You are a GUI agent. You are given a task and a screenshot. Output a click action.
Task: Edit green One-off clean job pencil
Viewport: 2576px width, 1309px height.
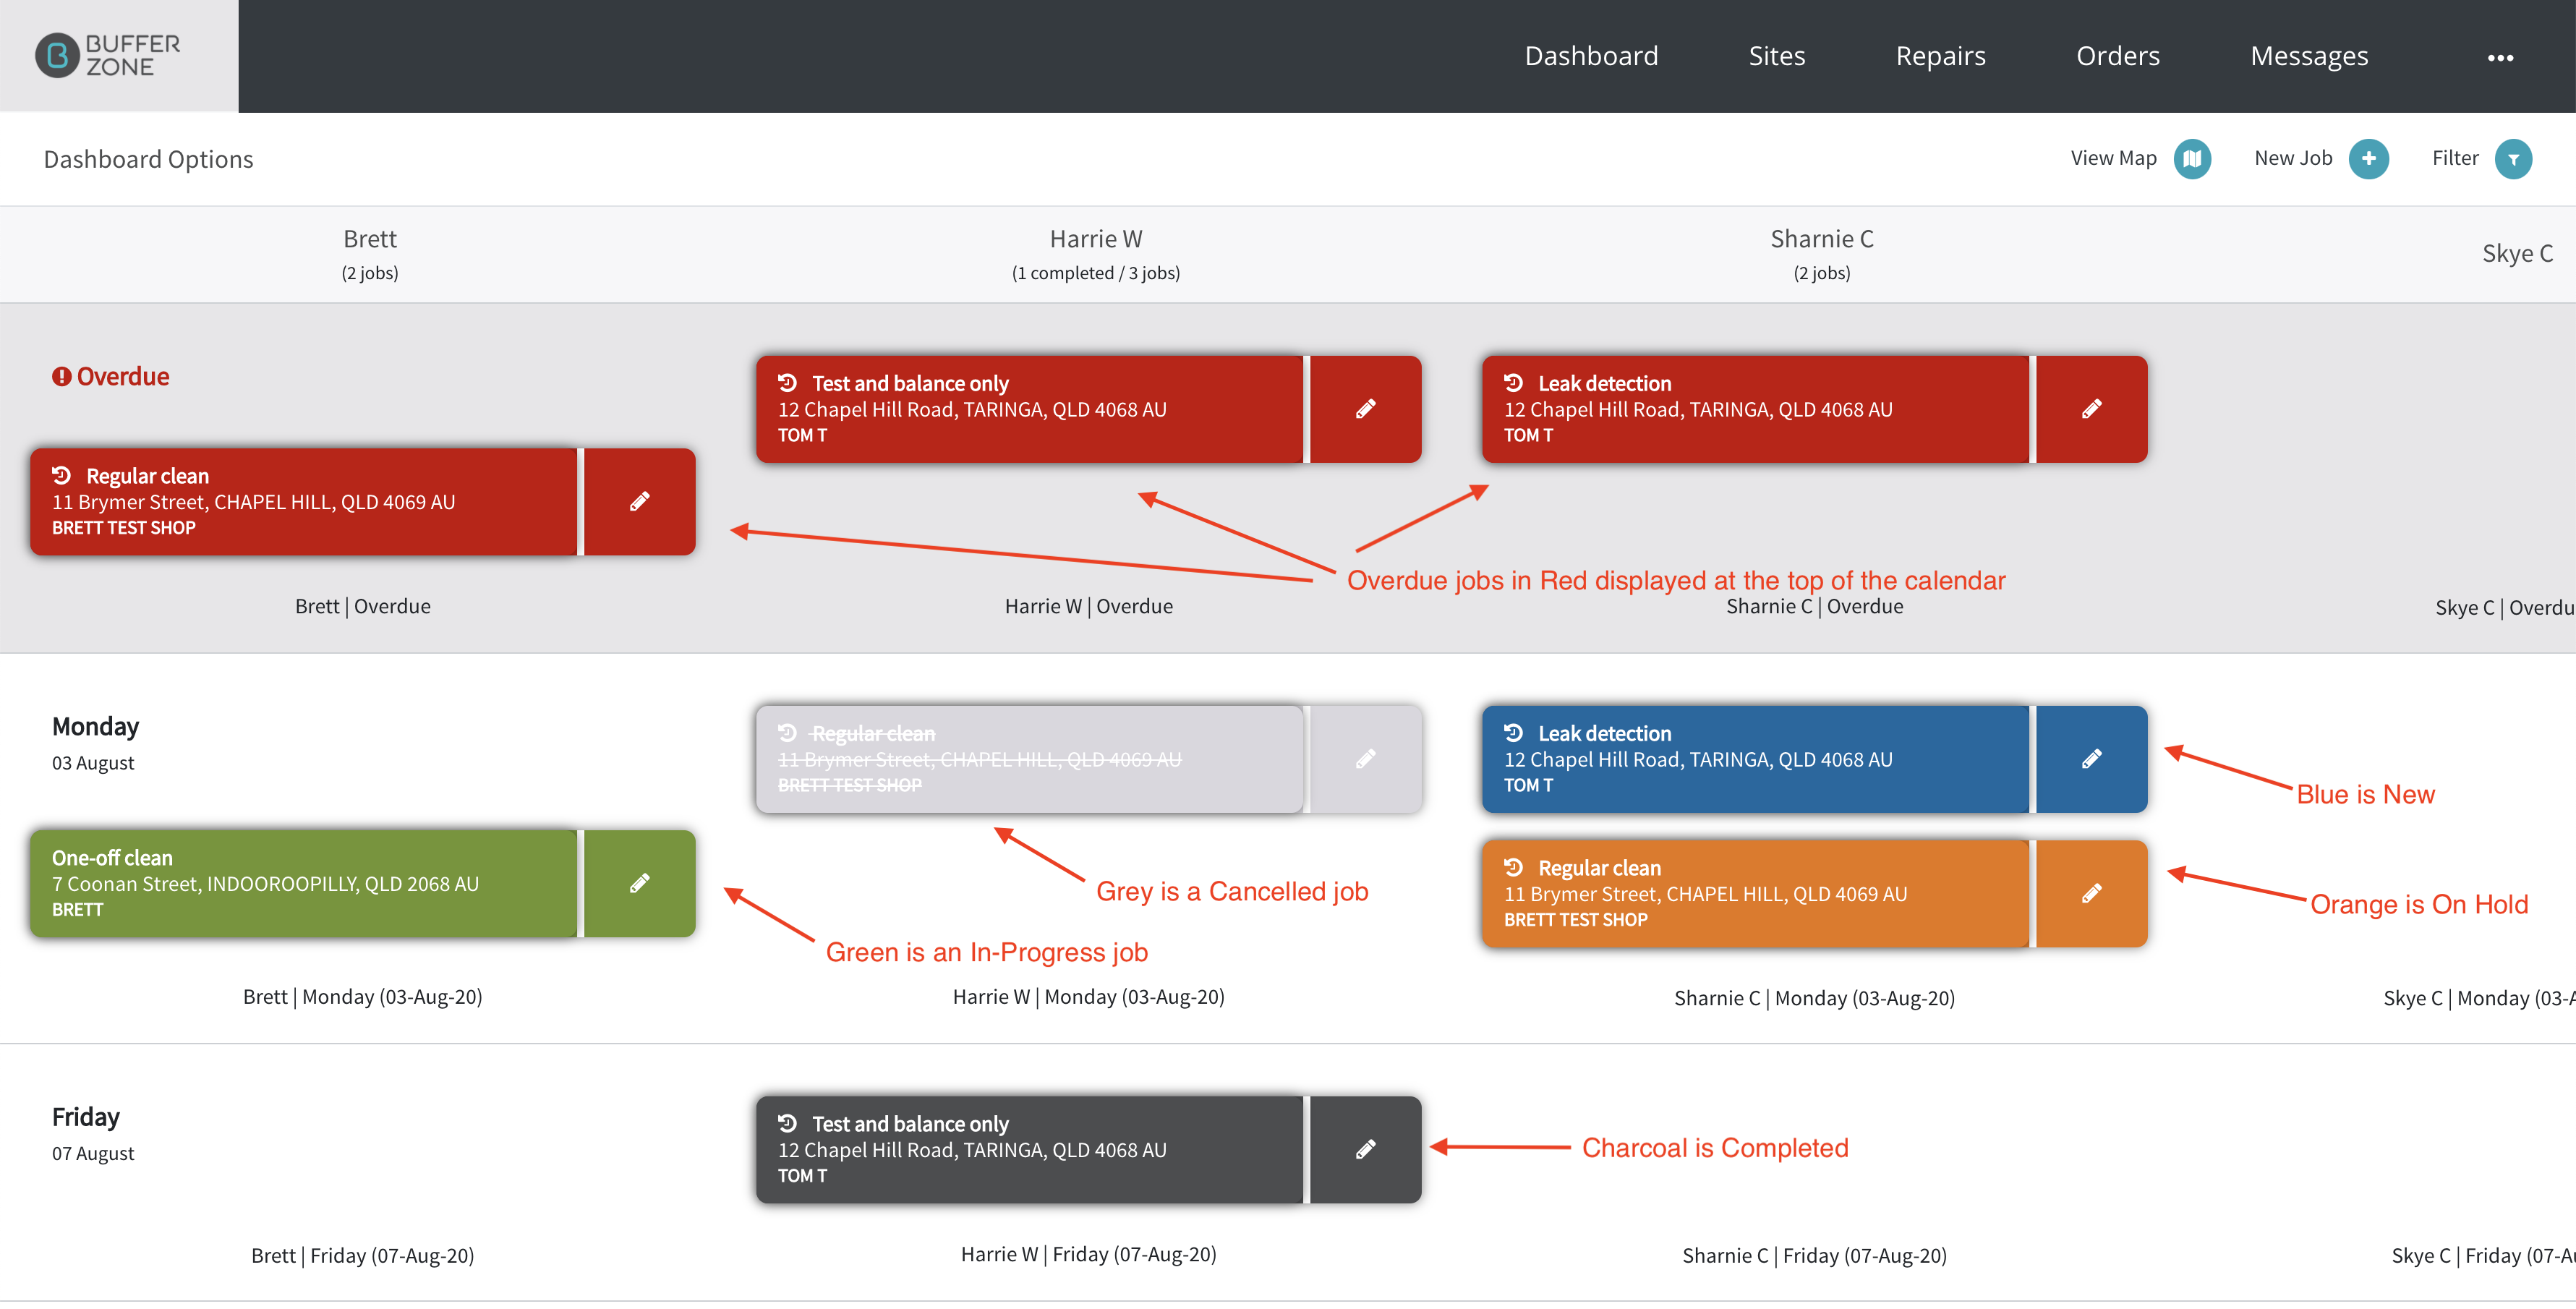click(x=639, y=884)
